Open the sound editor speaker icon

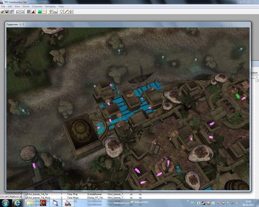71,12
